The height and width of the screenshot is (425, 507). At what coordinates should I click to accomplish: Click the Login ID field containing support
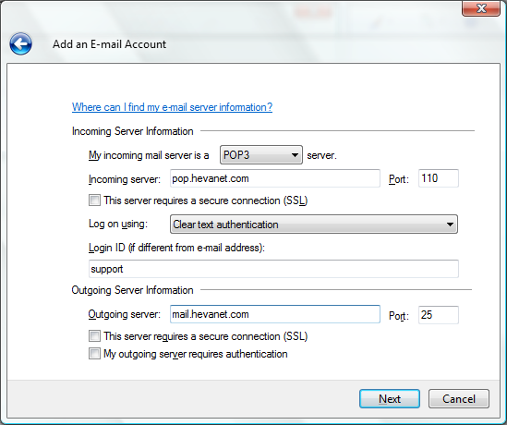[x=273, y=269]
